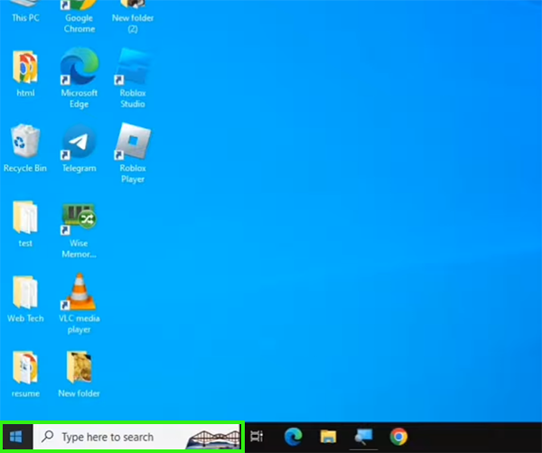Launch Google Chrome from the taskbar
This screenshot has width=542, height=453.
(x=398, y=437)
